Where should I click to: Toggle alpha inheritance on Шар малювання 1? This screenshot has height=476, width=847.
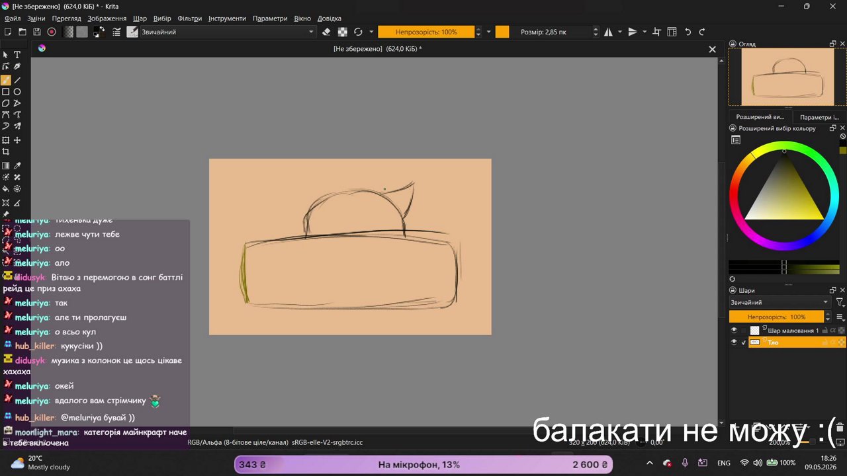pos(833,331)
